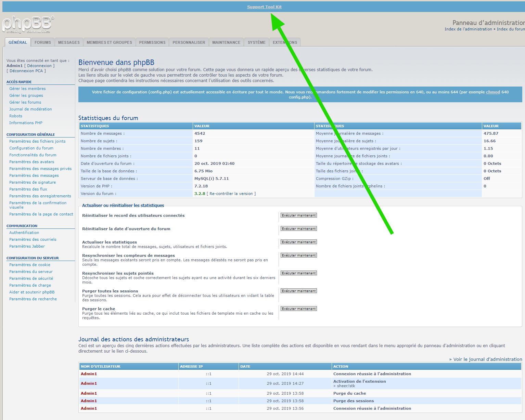Click Re-contrôler la version link
Image resolution: width=525 pixels, height=420 pixels.
(x=231, y=194)
